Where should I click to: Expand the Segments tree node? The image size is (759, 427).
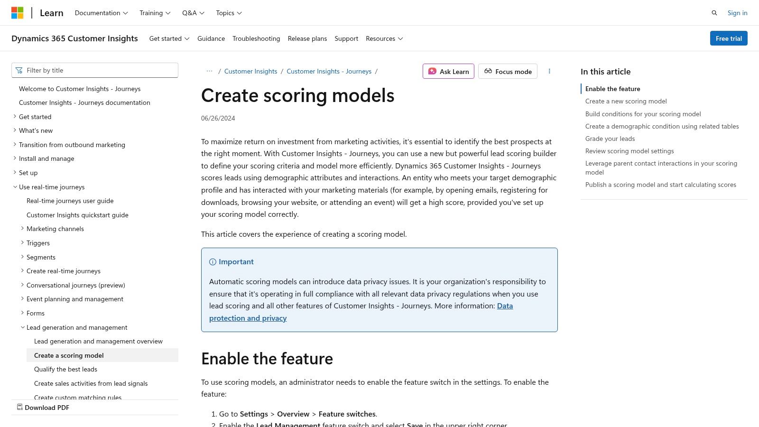(x=22, y=257)
